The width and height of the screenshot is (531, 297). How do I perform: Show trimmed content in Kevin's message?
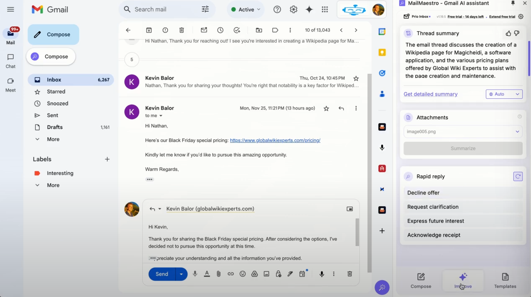[150, 179]
